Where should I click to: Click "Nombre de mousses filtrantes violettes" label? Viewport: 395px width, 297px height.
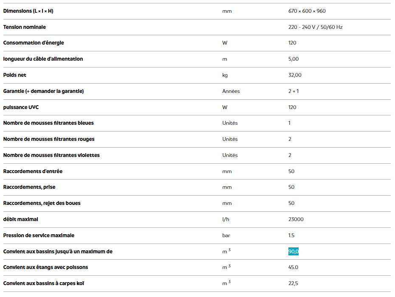click(x=51, y=155)
